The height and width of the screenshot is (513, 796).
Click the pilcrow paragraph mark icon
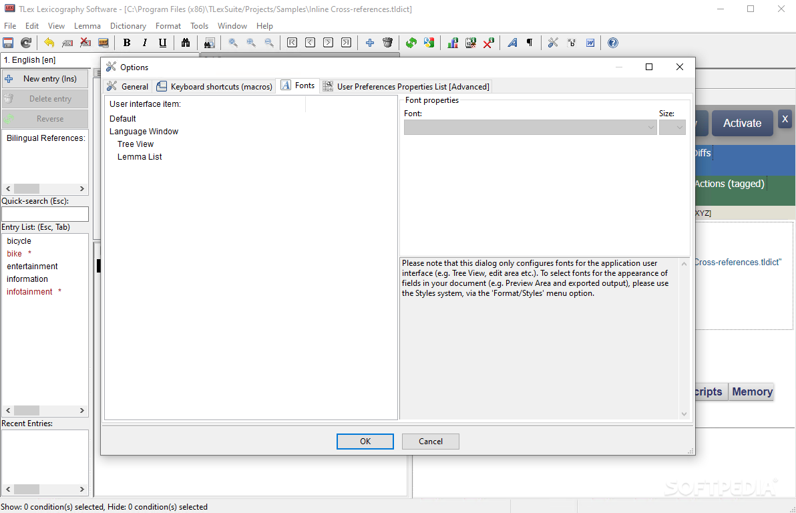(530, 43)
